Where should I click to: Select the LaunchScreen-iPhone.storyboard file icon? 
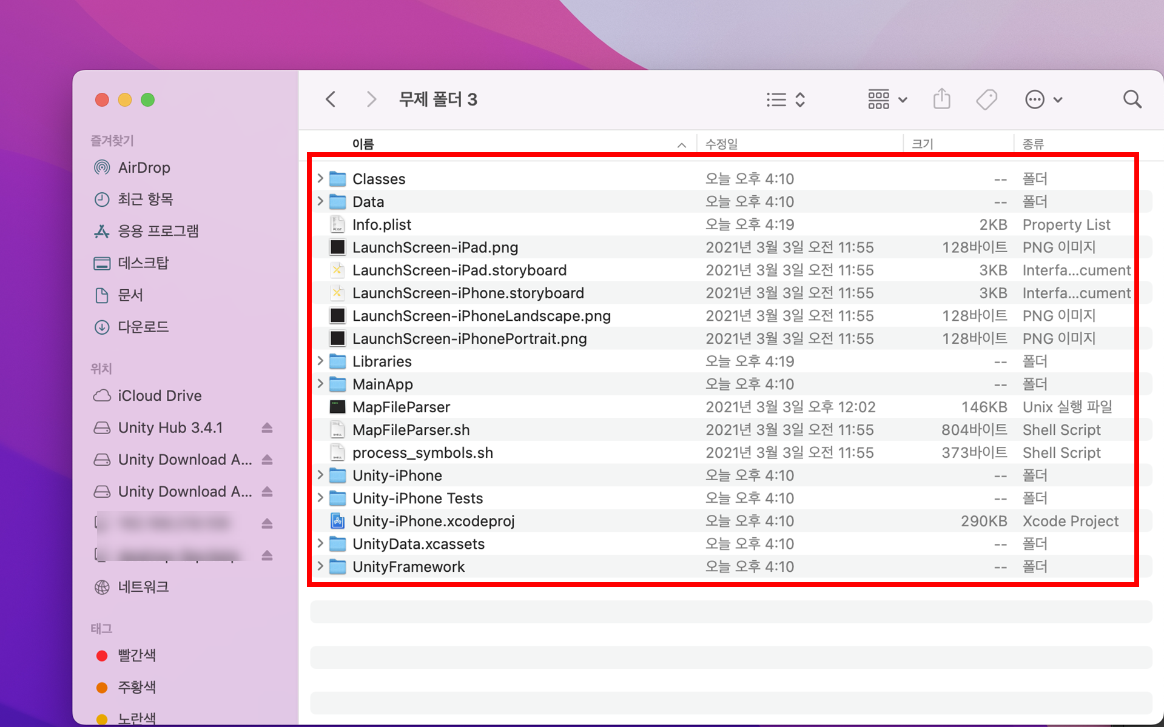(337, 293)
